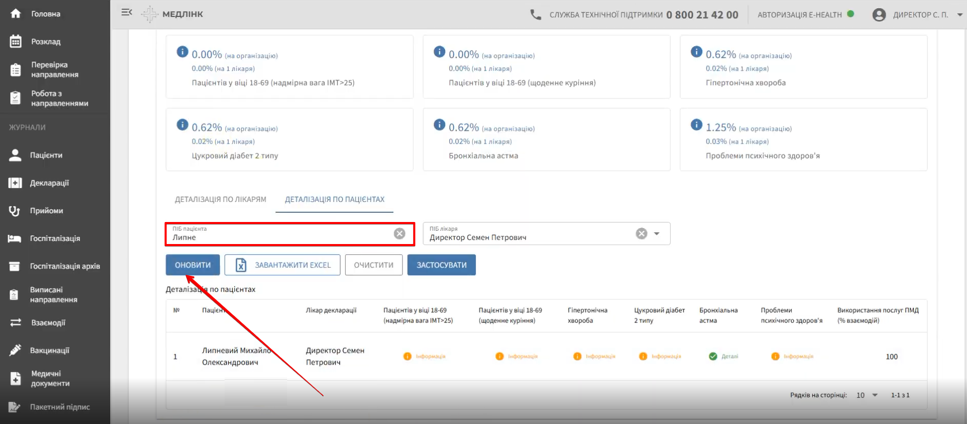Open the Медичні документи file icon
Image resolution: width=967 pixels, height=424 pixels.
click(16, 378)
